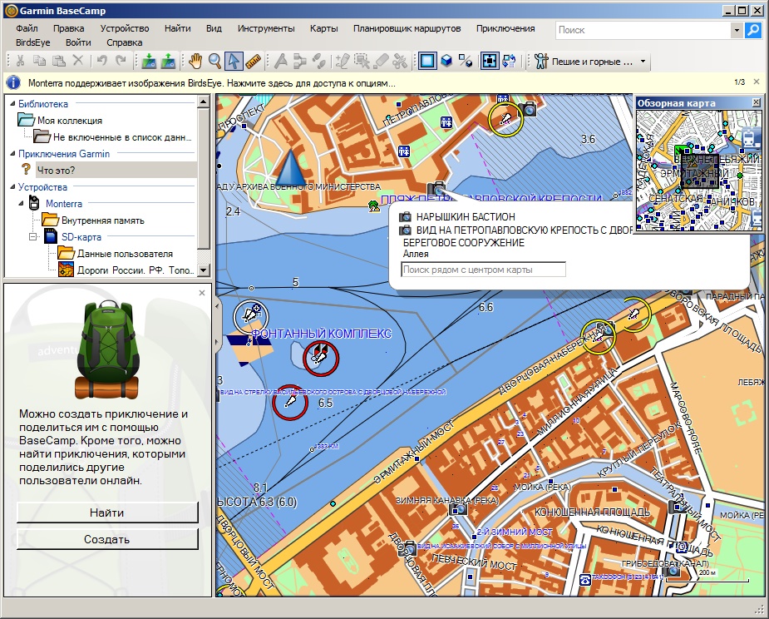Toggle the 2D map view button

[x=427, y=61]
